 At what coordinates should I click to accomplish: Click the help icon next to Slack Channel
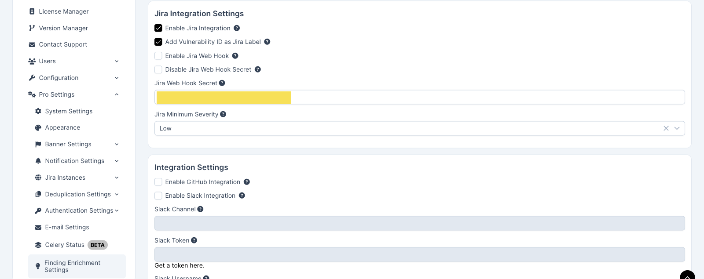[200, 209]
